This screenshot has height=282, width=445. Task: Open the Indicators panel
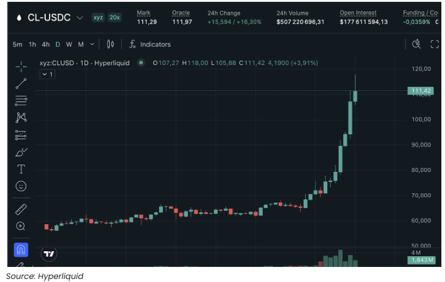[150, 44]
